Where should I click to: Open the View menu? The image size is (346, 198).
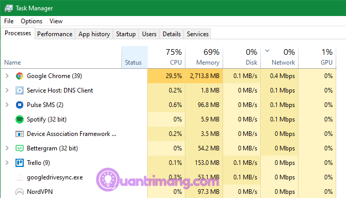[56, 21]
